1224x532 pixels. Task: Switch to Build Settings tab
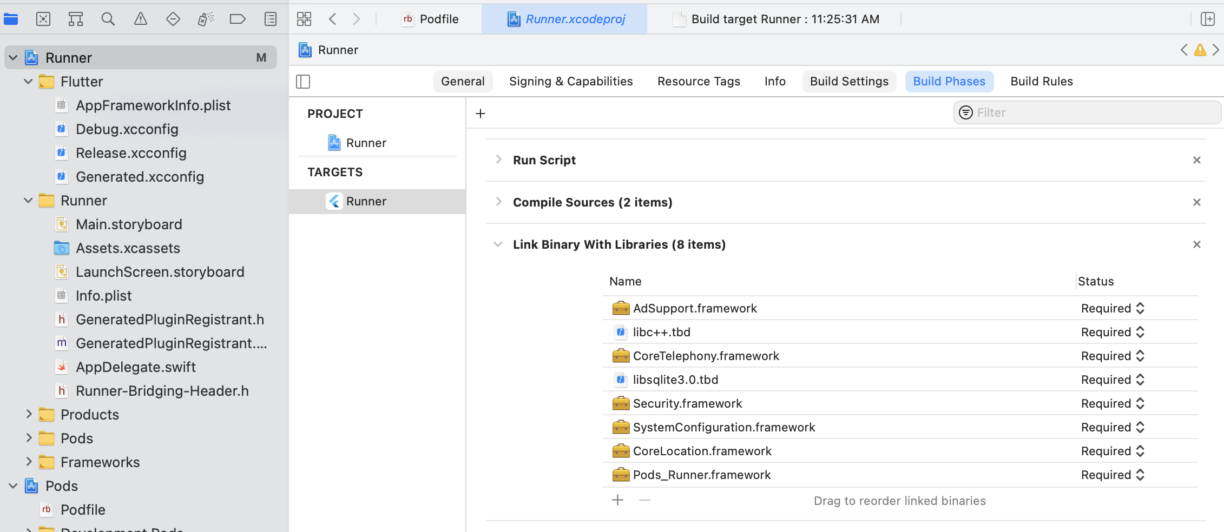(x=849, y=82)
